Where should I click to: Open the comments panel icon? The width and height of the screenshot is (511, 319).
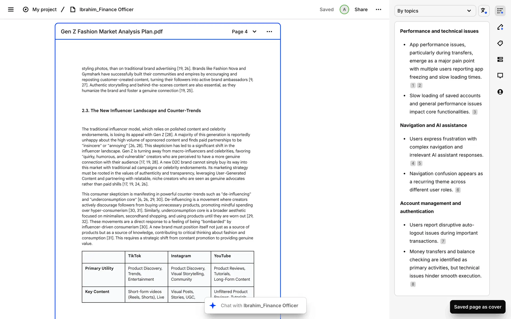click(x=500, y=76)
